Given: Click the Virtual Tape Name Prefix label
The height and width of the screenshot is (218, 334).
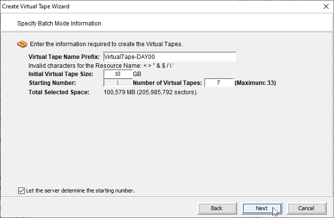Looking at the screenshot, I should (64, 57).
